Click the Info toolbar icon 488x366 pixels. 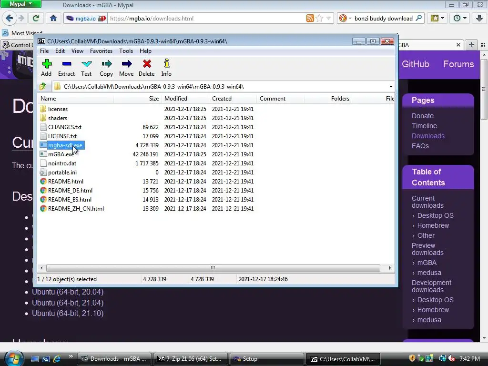[x=166, y=68]
